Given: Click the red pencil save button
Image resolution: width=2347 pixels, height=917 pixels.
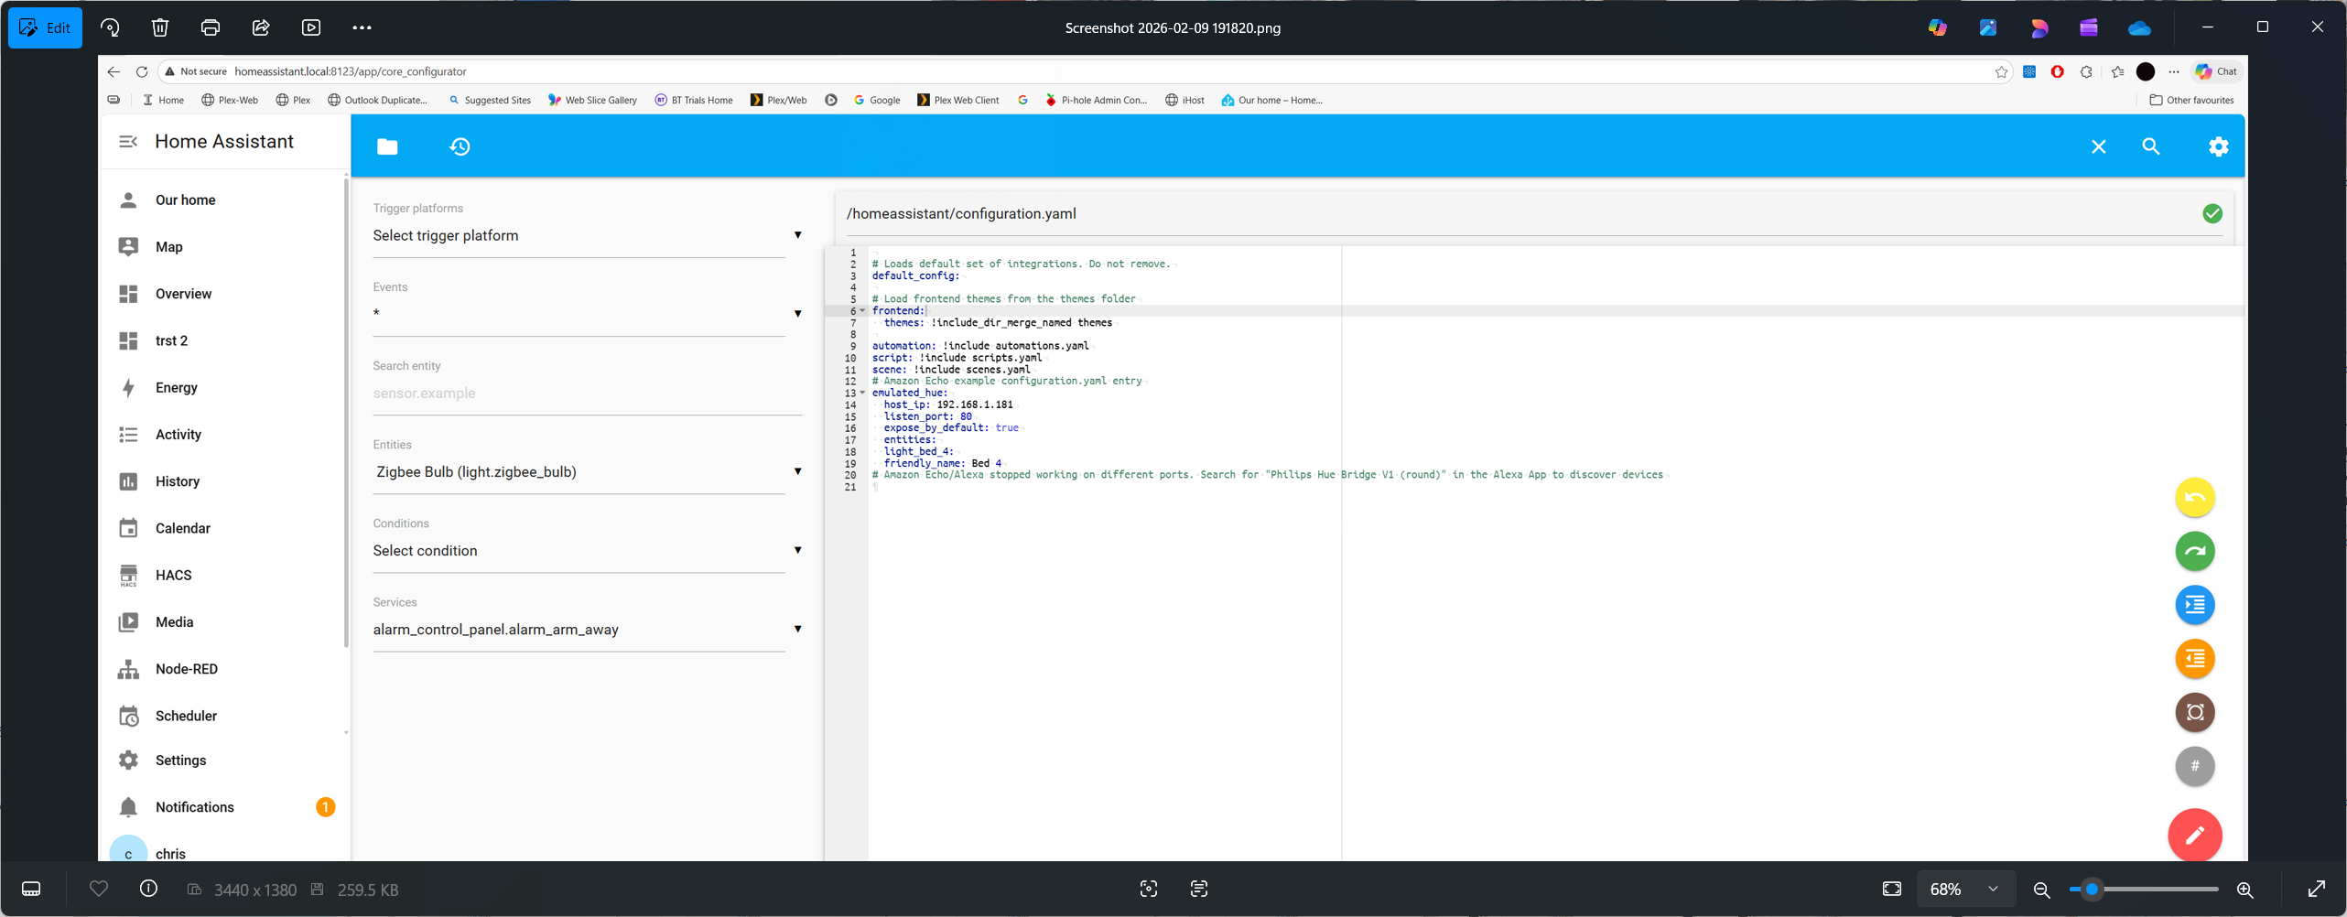Looking at the screenshot, I should (2194, 835).
